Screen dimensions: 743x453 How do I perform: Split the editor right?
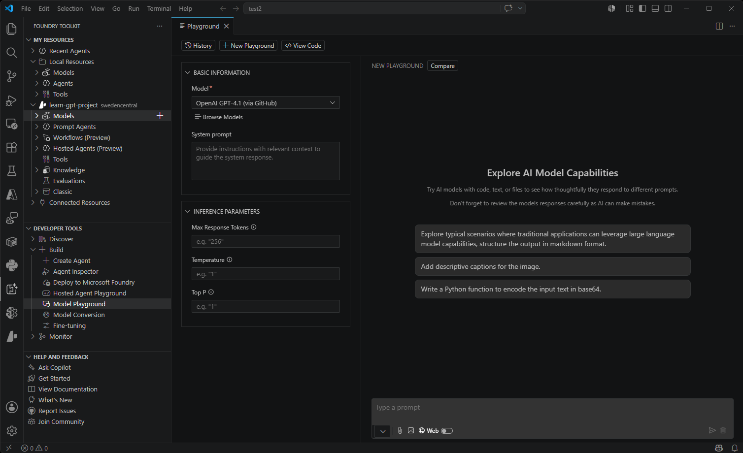pyautogui.click(x=719, y=26)
